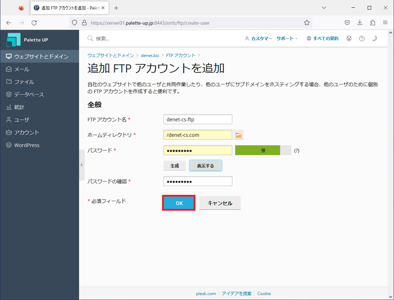The width and height of the screenshot is (394, 300).
Task: Reload page with refresh icon
Action: point(34,23)
